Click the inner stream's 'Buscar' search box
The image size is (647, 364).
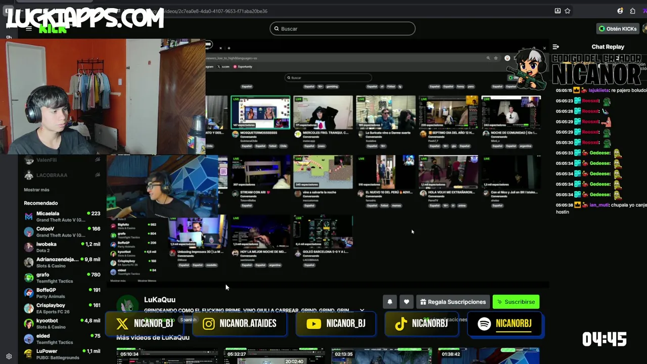click(x=328, y=77)
